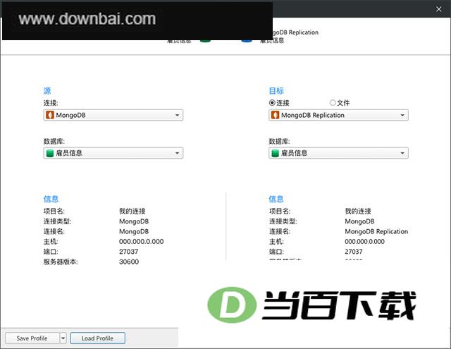Image resolution: width=451 pixels, height=349 pixels.
Task: Click source 连接类型 value MongoDB
Action: click(x=134, y=221)
